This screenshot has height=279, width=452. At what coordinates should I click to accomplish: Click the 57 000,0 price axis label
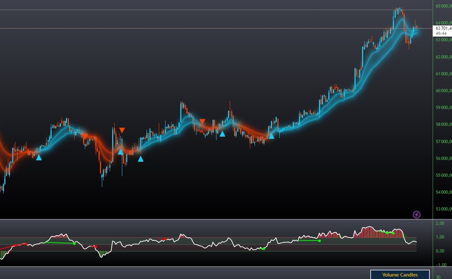pyautogui.click(x=444, y=142)
